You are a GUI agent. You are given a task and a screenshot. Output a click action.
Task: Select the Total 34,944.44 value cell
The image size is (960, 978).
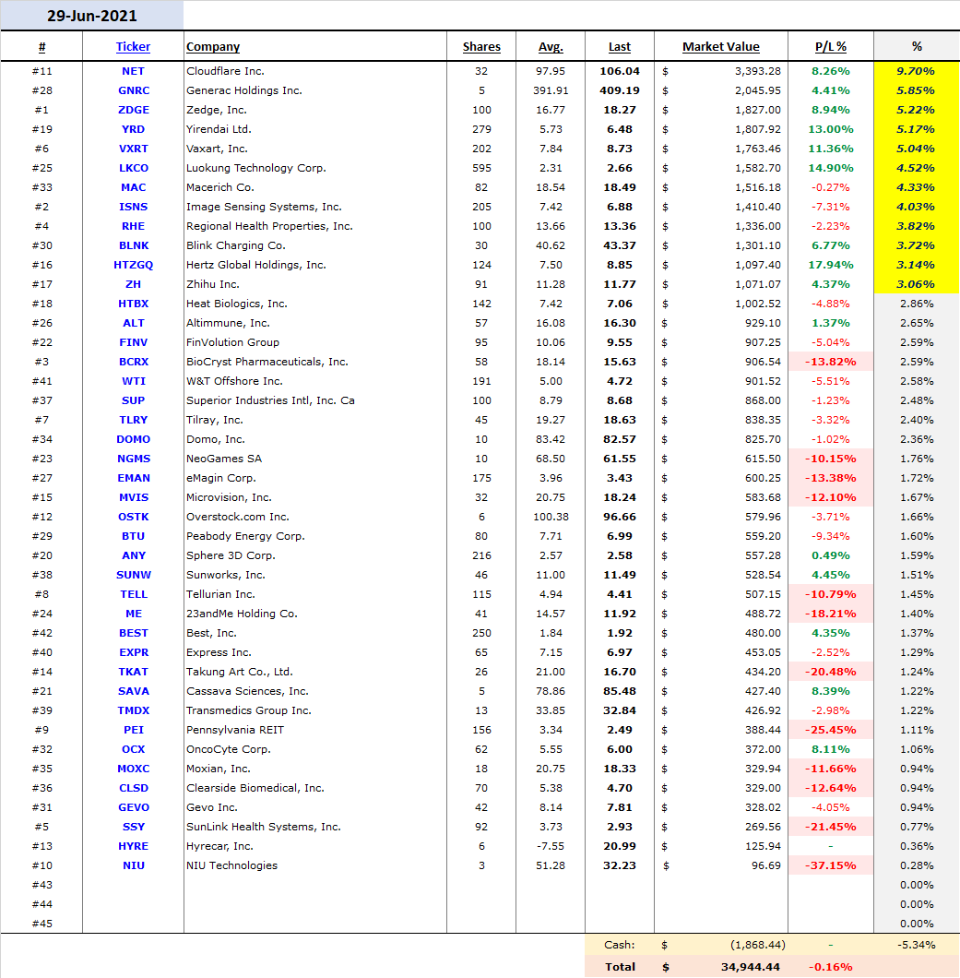tap(720, 967)
